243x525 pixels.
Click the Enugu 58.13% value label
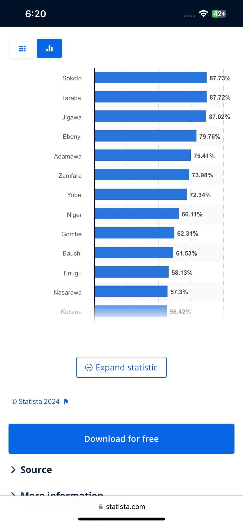182,272
